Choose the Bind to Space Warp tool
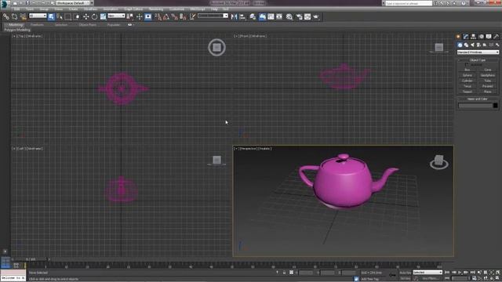The height and width of the screenshot is (282, 502). pyautogui.click(x=23, y=16)
